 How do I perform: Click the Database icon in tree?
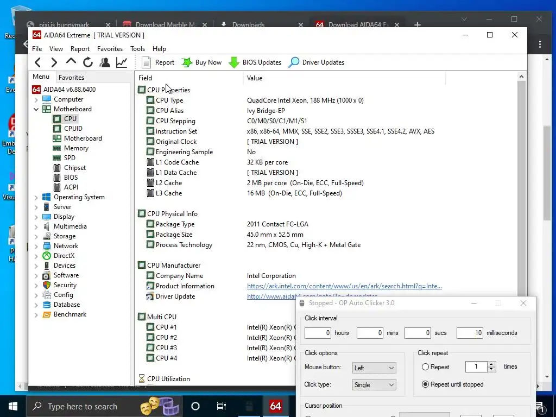pos(47,305)
